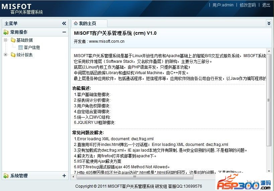
Task: Expand 系统管理 section with plus icon
Action: 64,176
